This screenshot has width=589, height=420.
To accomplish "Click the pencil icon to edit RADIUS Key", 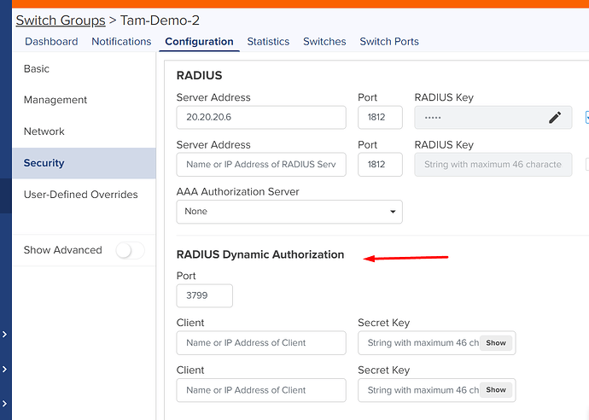I will click(x=555, y=118).
